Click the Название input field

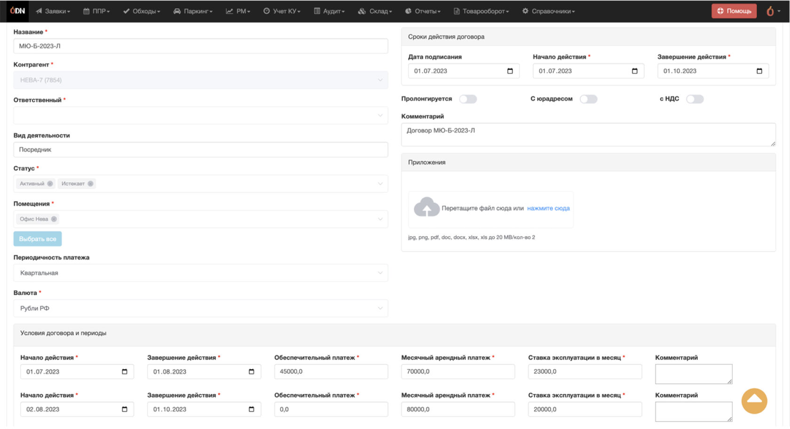point(200,46)
